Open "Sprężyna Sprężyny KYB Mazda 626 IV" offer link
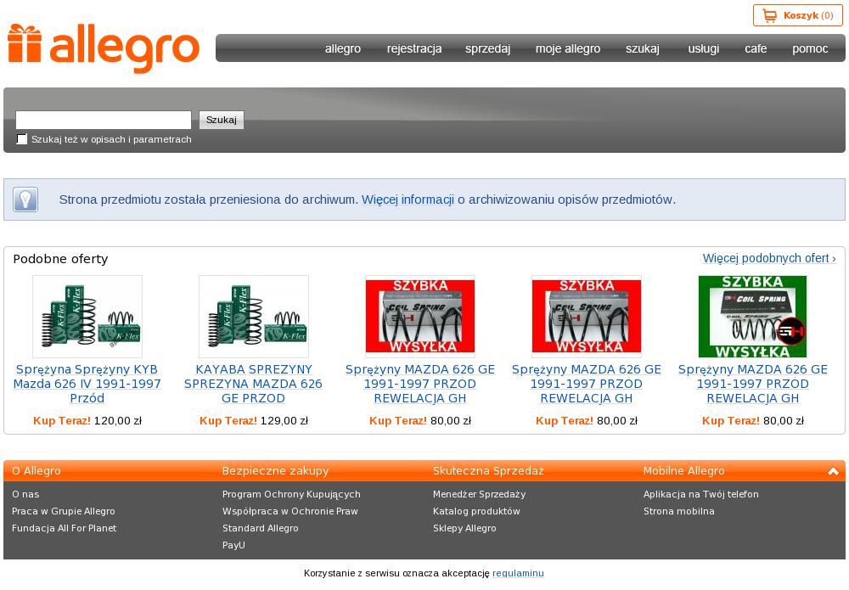849x590 pixels. point(87,384)
